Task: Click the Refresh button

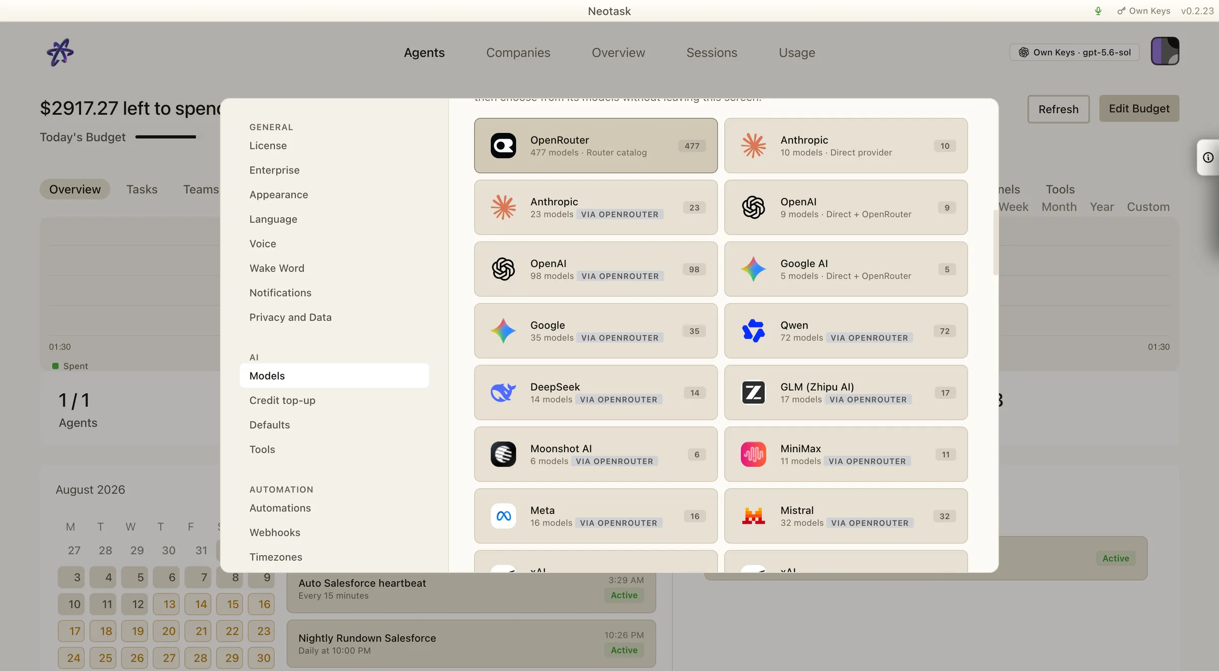Action: pyautogui.click(x=1058, y=109)
